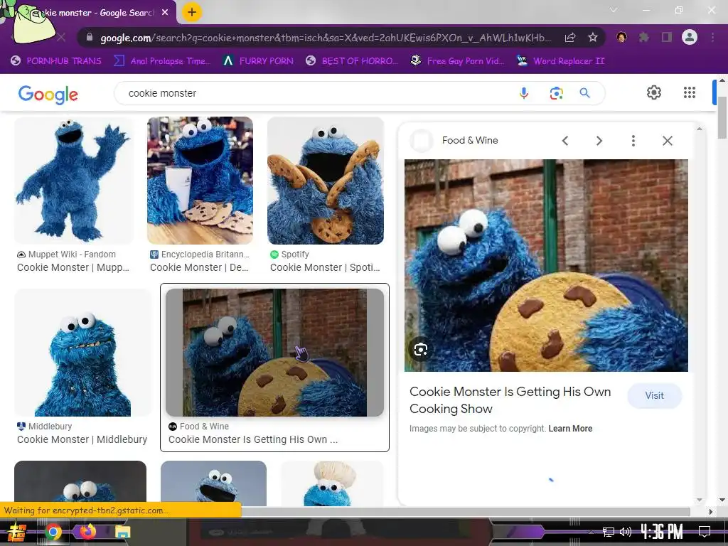Click the Spotify source label

point(290,255)
